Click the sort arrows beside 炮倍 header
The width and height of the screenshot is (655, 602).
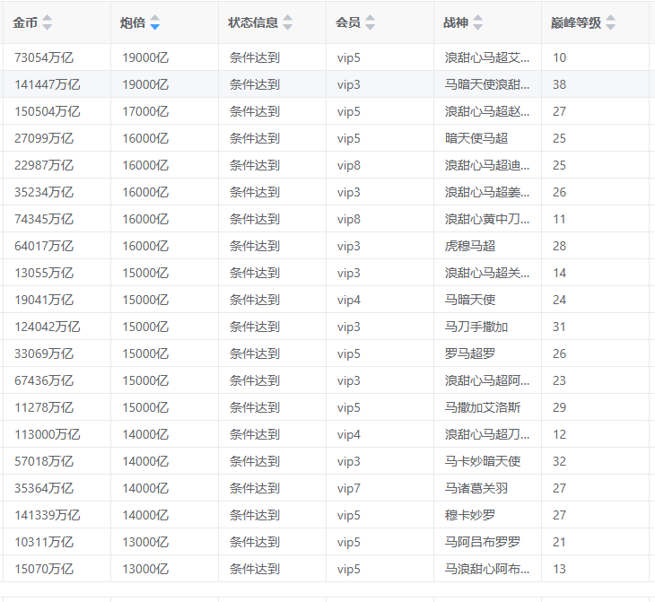[x=155, y=23]
